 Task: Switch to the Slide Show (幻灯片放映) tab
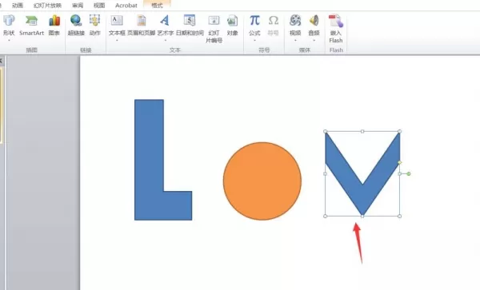tap(47, 6)
